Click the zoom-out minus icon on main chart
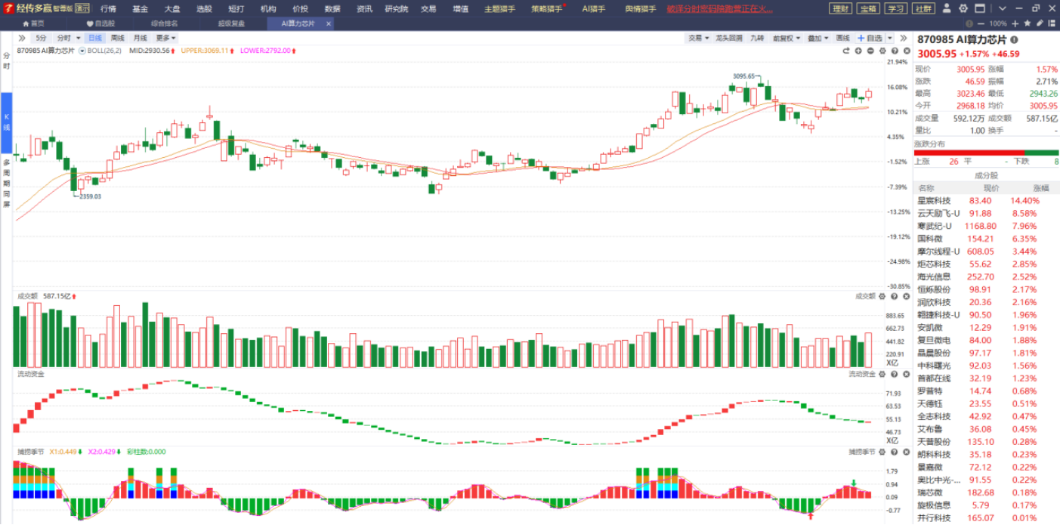The height and width of the screenshot is (525, 1060). pos(870,51)
